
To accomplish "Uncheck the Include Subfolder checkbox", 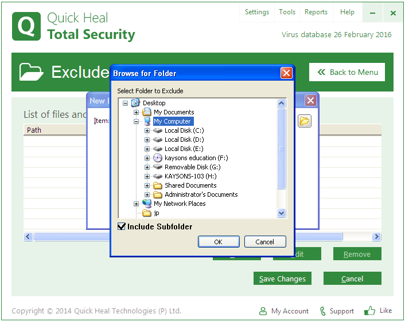I will [x=122, y=226].
